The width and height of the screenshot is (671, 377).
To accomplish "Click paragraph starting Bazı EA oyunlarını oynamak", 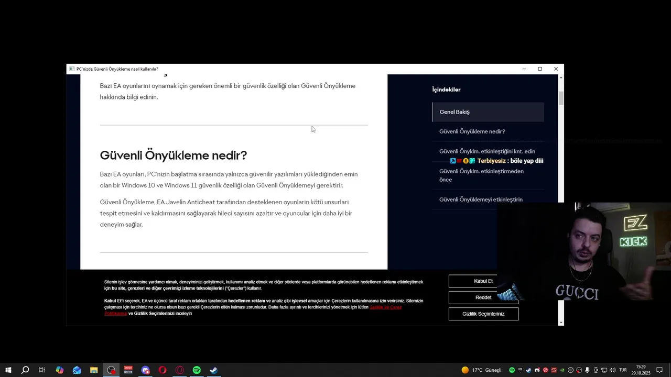I will pyautogui.click(x=228, y=91).
